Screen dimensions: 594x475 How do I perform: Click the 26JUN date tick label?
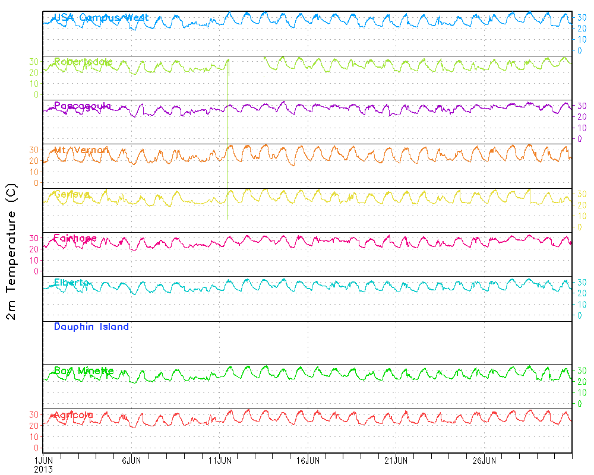484,460
